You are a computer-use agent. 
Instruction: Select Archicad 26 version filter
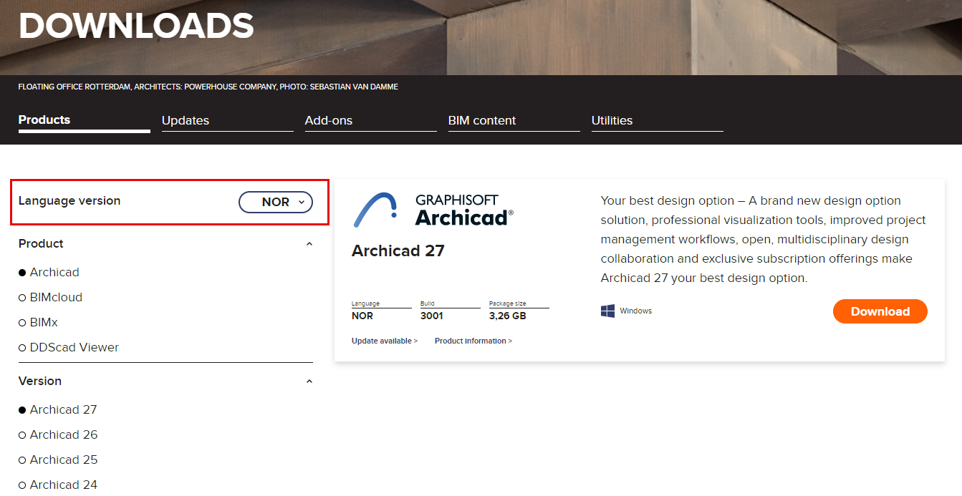tap(58, 434)
